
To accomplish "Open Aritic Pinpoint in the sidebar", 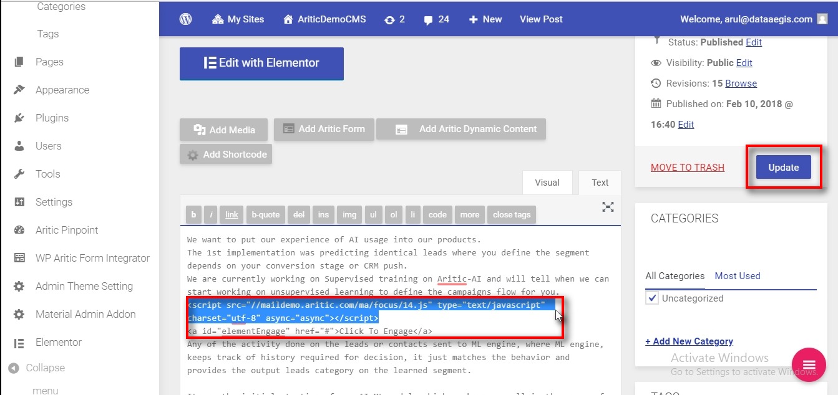I will click(x=67, y=230).
